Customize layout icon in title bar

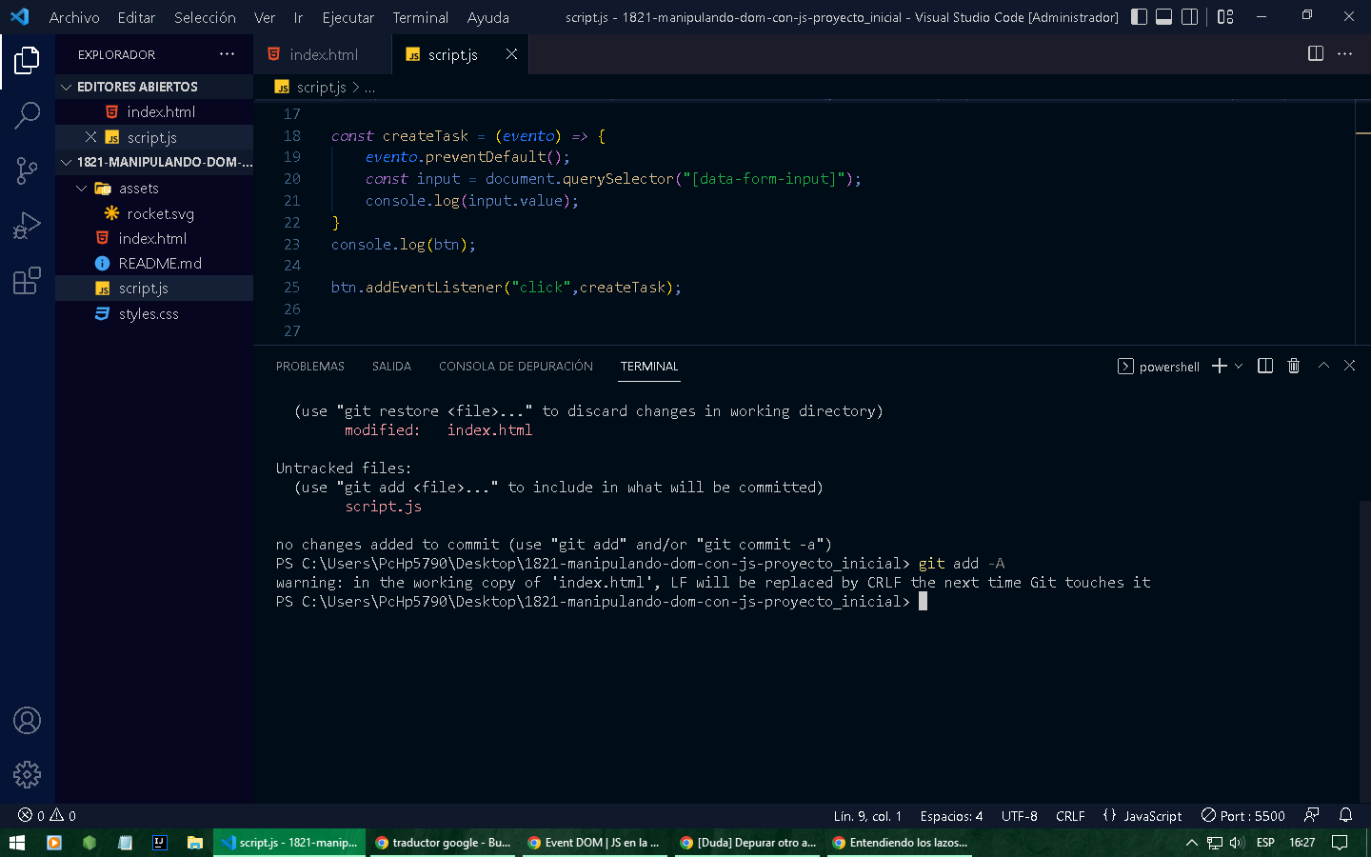1225,16
